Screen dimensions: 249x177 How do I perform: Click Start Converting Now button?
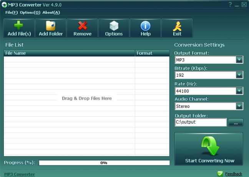(x=209, y=149)
